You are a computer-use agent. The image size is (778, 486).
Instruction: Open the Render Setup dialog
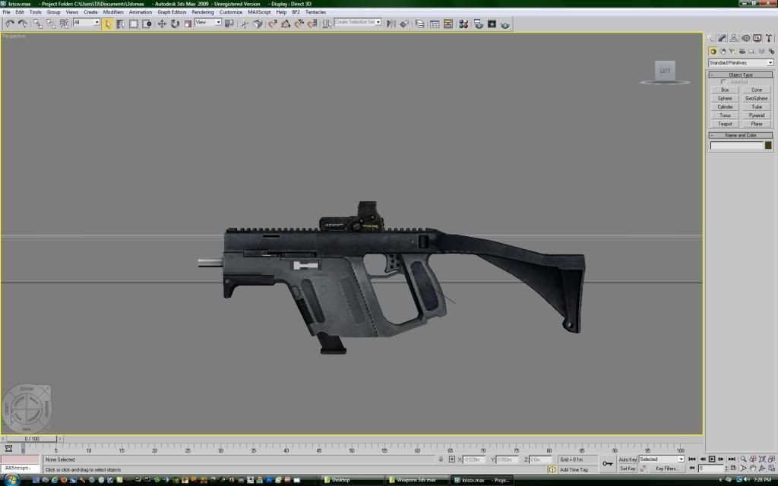point(479,24)
